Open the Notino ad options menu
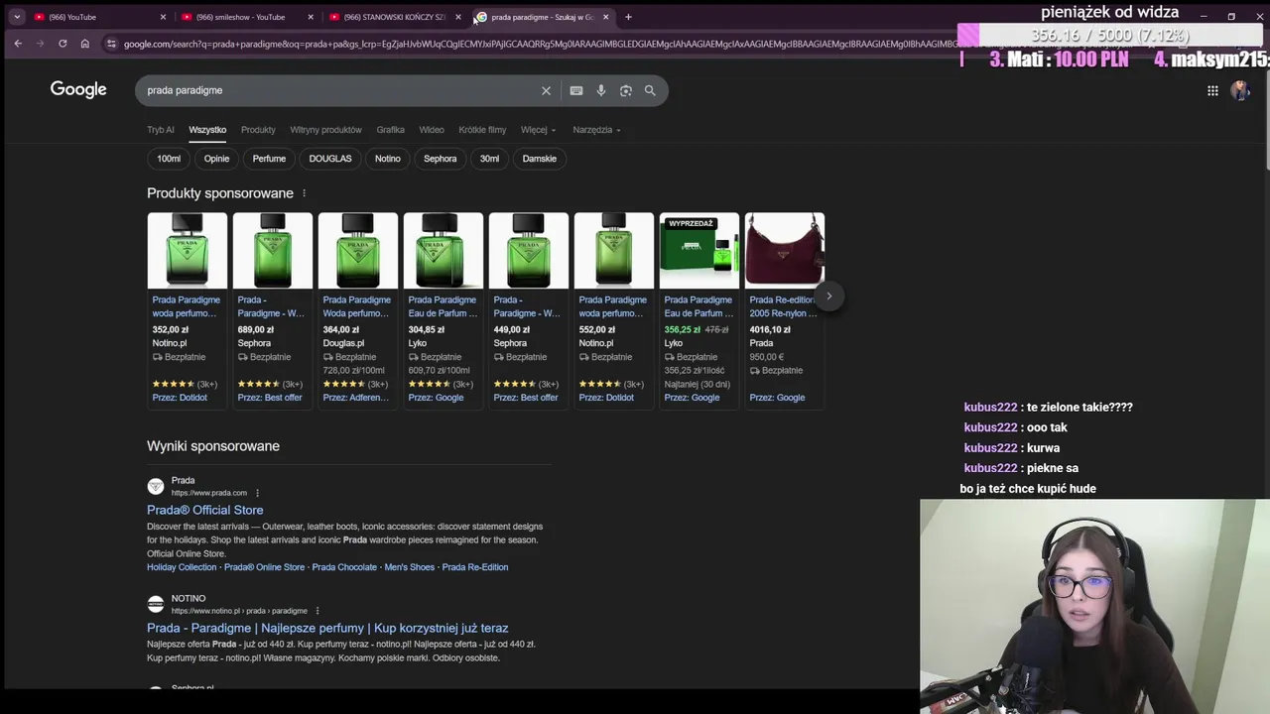Image resolution: width=1270 pixels, height=714 pixels. [317, 611]
